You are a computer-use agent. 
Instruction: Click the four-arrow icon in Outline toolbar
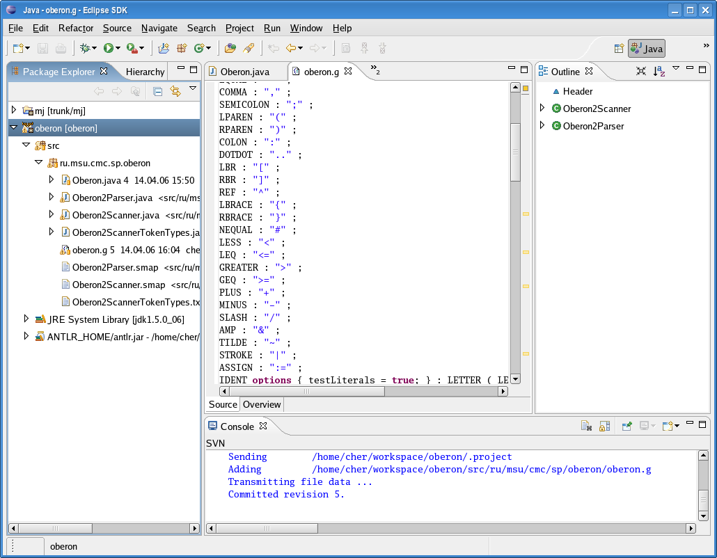(641, 71)
